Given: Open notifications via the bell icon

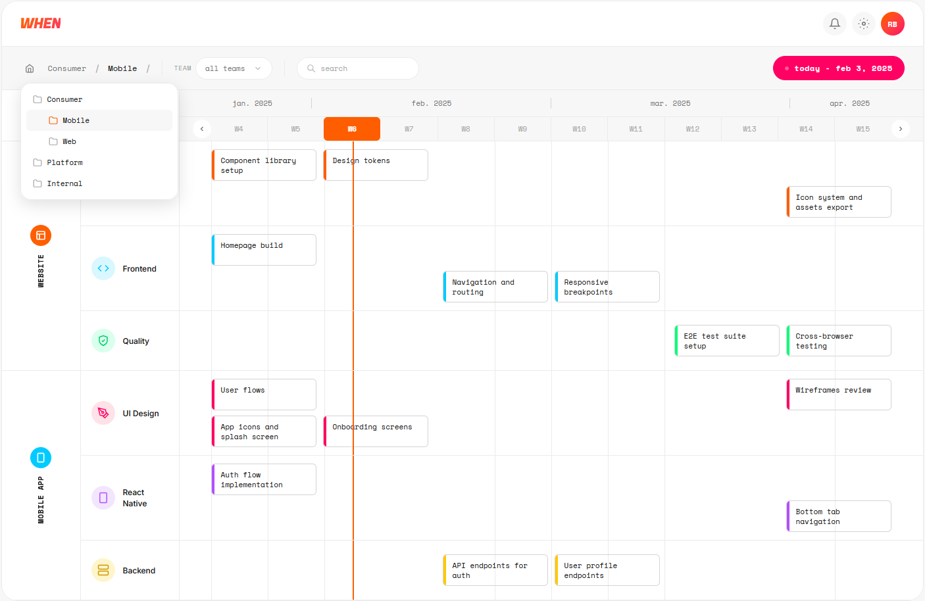Looking at the screenshot, I should (x=834, y=23).
